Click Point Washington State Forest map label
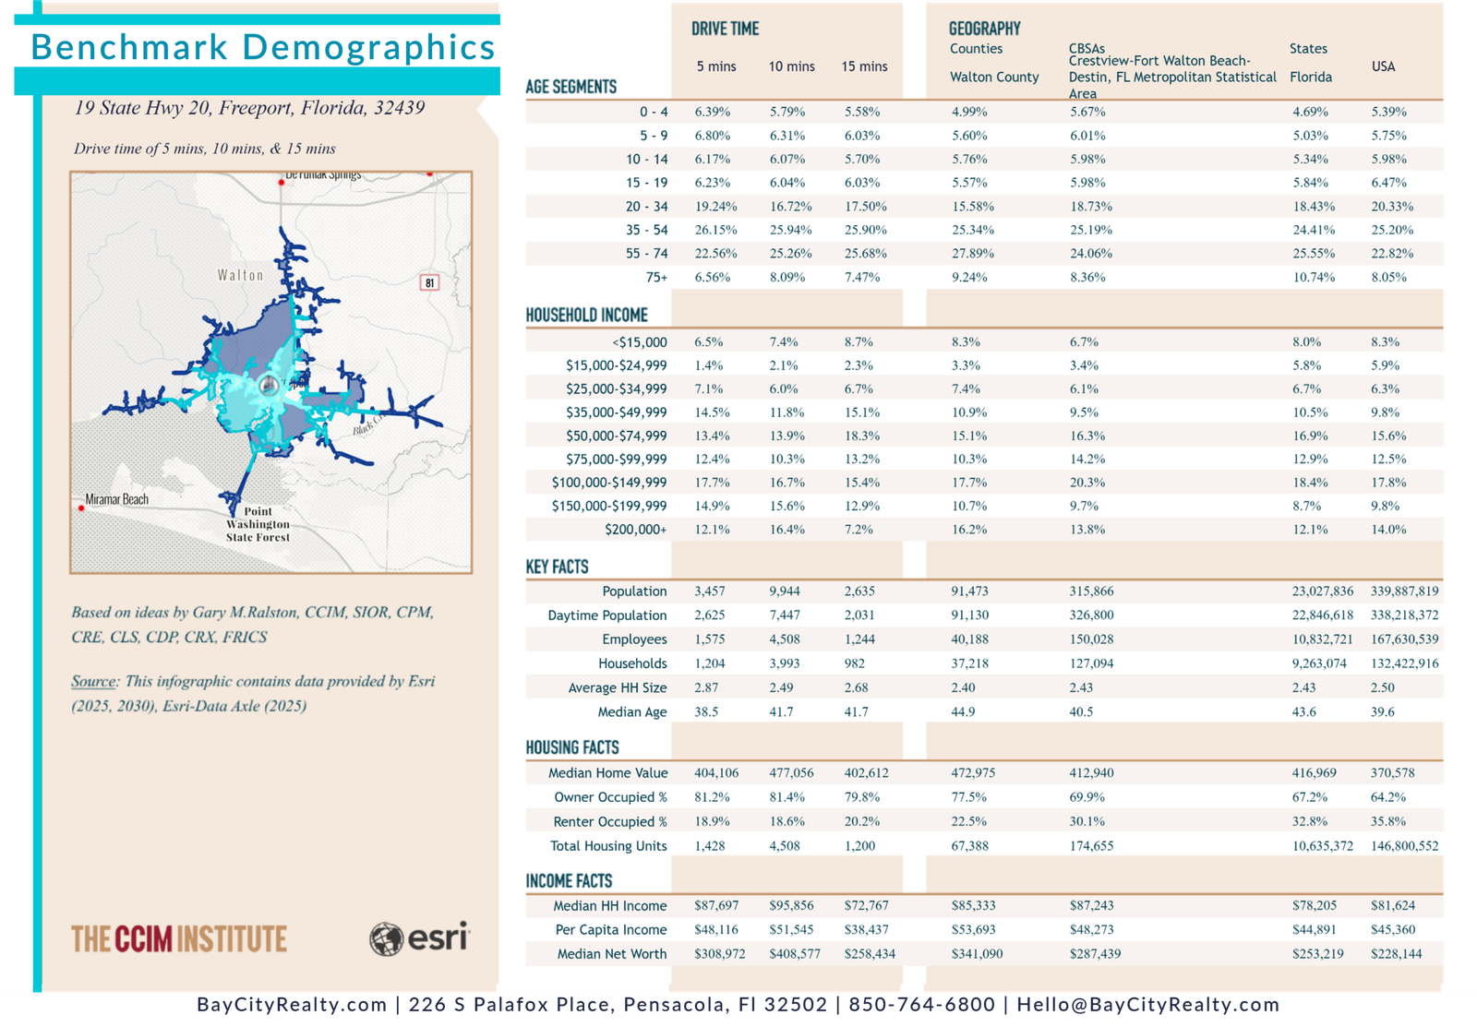Screen dimensions: 1477x1027 [258, 524]
